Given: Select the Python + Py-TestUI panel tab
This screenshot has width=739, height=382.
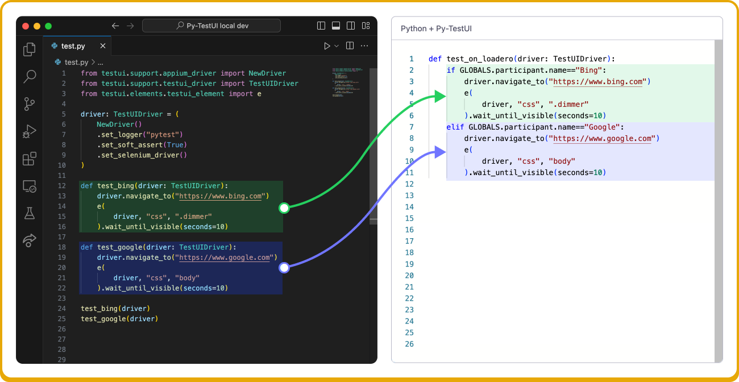Looking at the screenshot, I should (436, 28).
